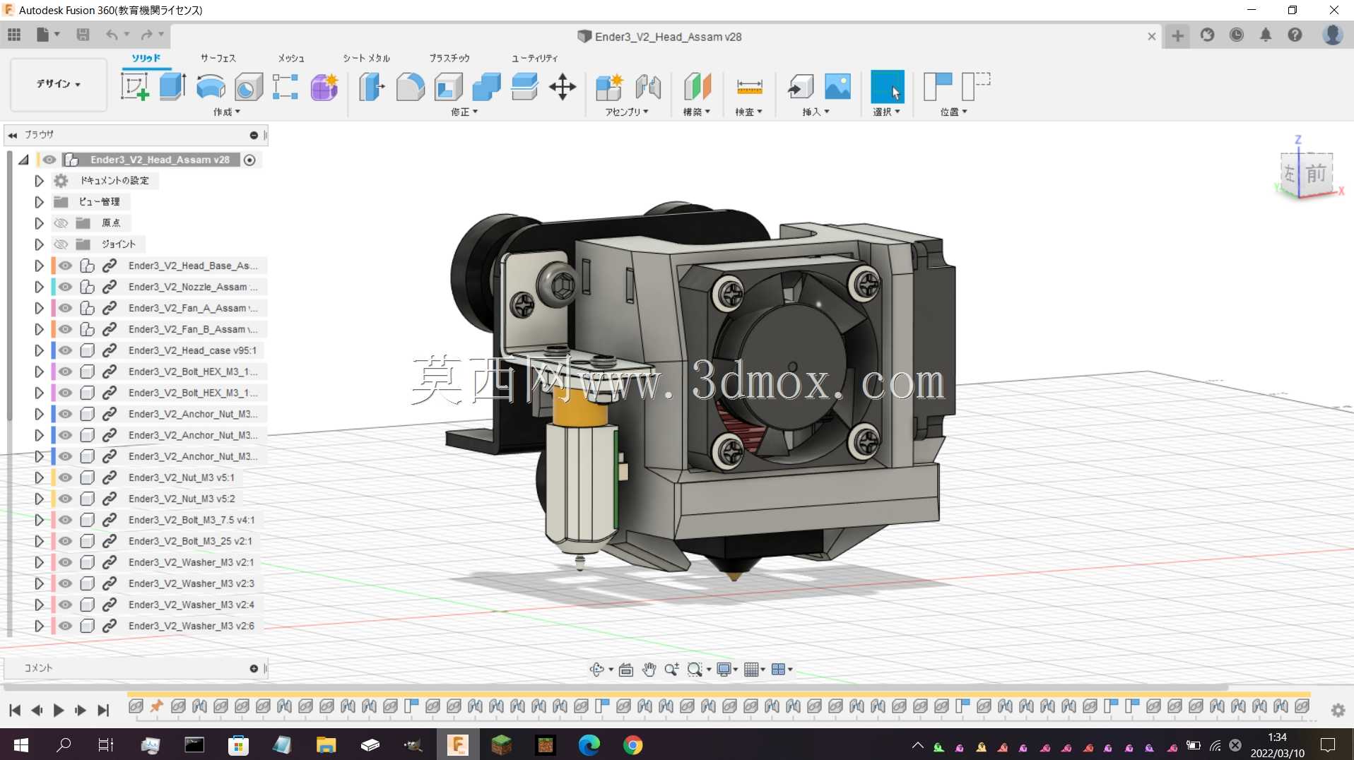Switch to ユーティリティ tab
This screenshot has height=760, width=1354.
tap(535, 58)
